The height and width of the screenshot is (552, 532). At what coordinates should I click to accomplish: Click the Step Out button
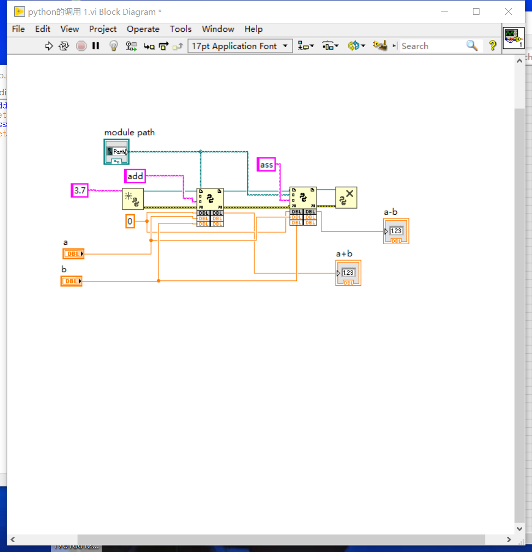pyautogui.click(x=178, y=46)
